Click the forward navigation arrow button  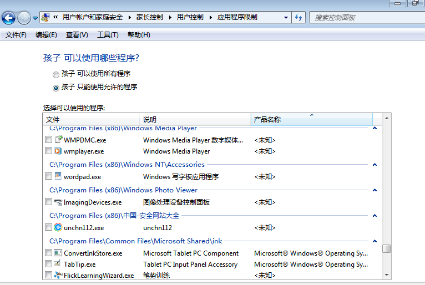click(x=24, y=18)
